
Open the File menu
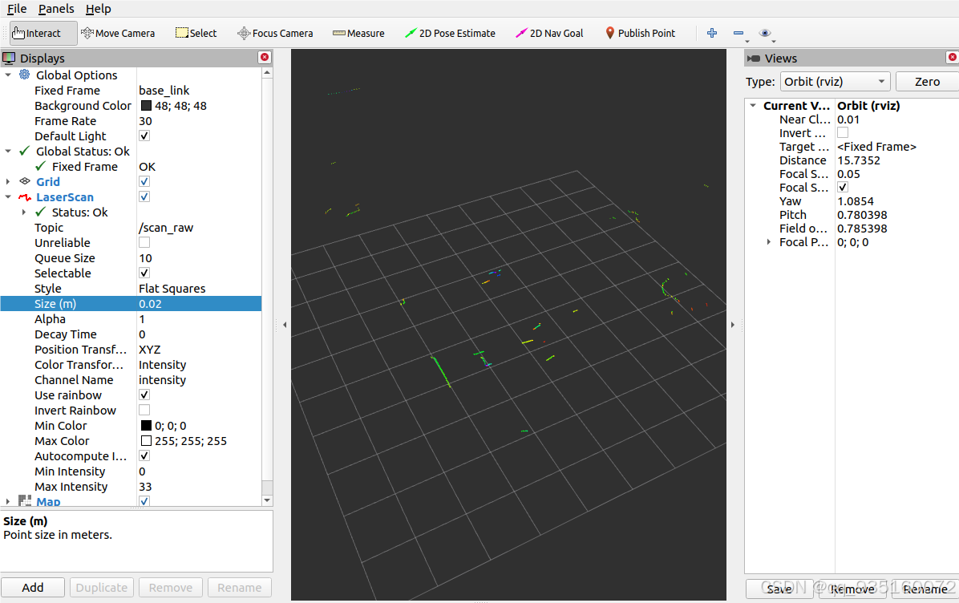coord(17,9)
